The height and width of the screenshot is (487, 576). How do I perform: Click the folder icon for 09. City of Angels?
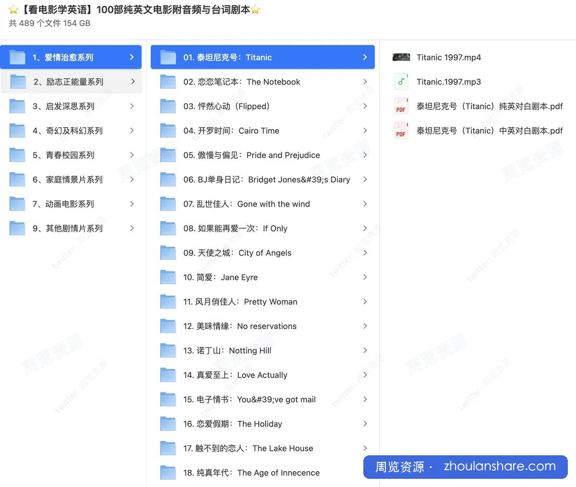[168, 253]
